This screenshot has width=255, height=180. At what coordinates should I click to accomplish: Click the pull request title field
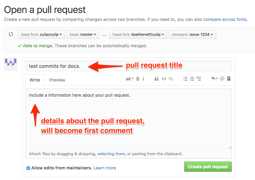[x=129, y=66]
